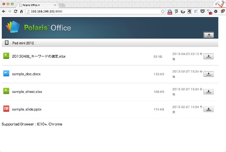Click the Supported Browser : IE10+, Chrome text
226x152 pixels.
(32, 124)
